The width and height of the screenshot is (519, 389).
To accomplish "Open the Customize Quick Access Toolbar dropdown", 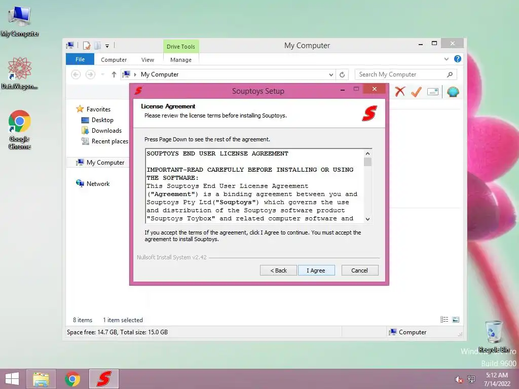I will pos(107,46).
